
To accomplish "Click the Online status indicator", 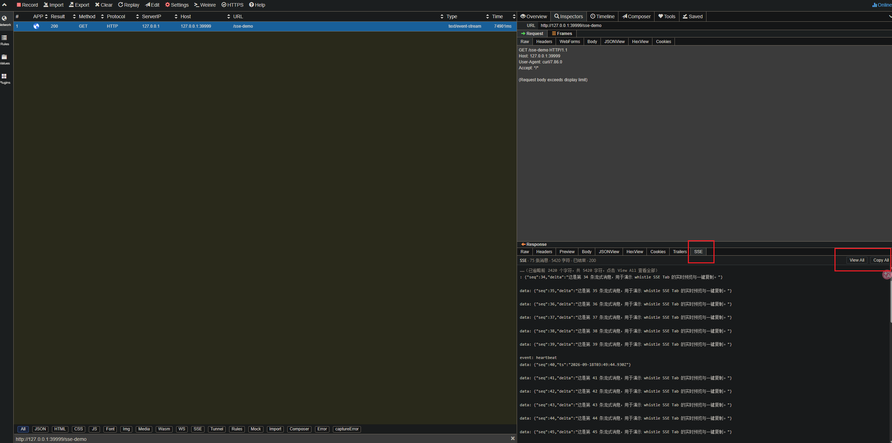I will point(882,5).
